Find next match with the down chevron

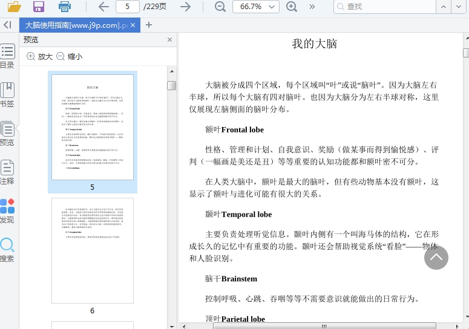pyautogui.click(x=459, y=7)
